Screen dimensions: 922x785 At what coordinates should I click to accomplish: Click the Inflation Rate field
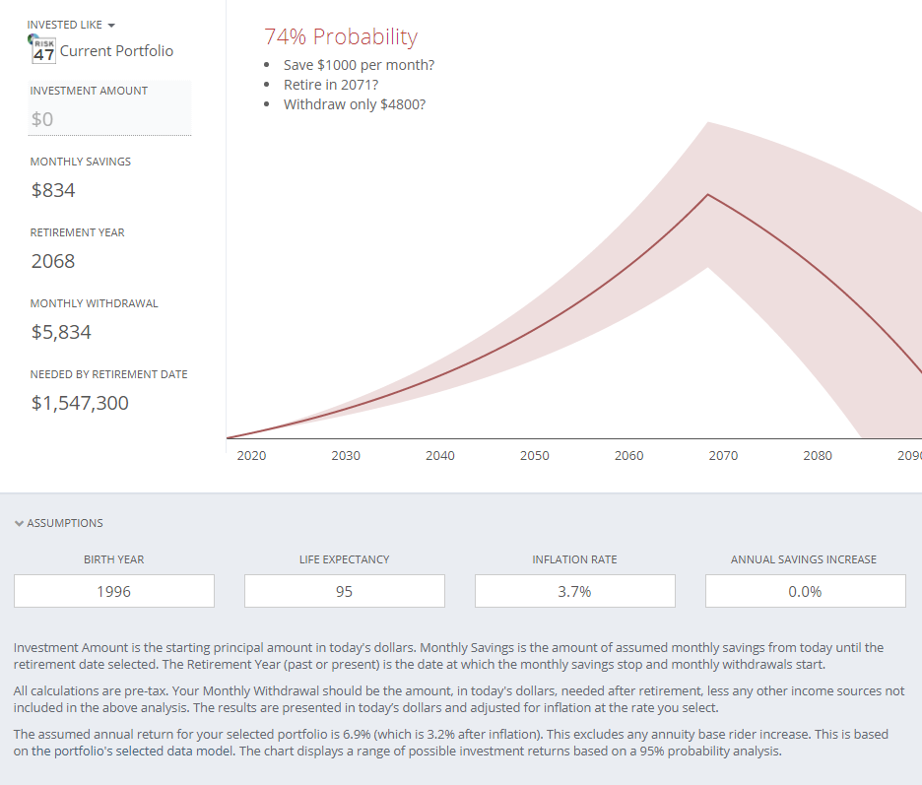click(x=575, y=591)
